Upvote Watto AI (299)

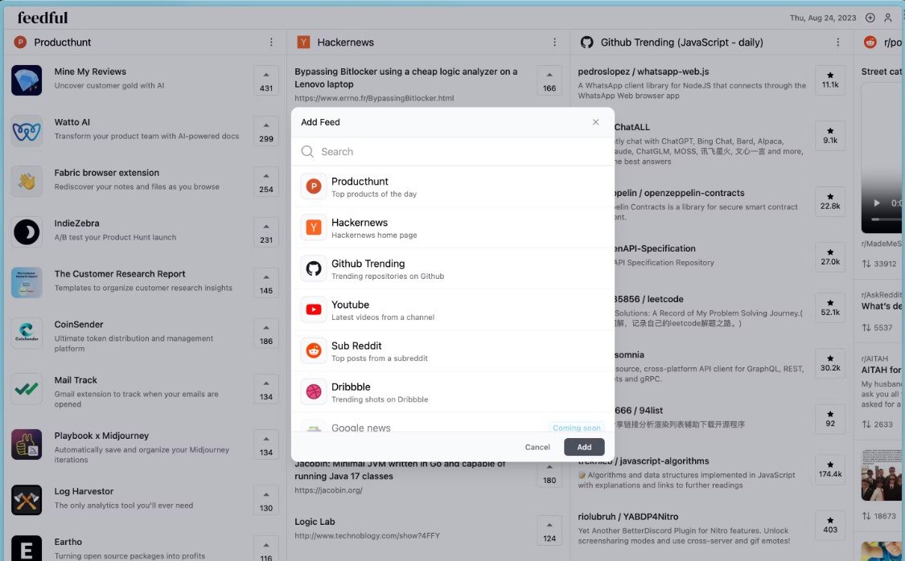pyautogui.click(x=266, y=132)
